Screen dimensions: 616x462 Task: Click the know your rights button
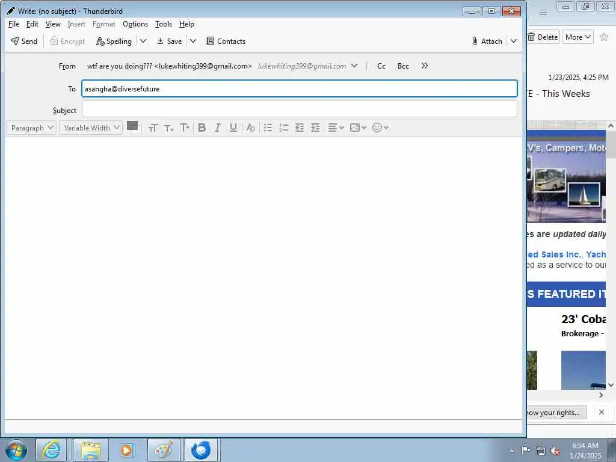point(556,412)
